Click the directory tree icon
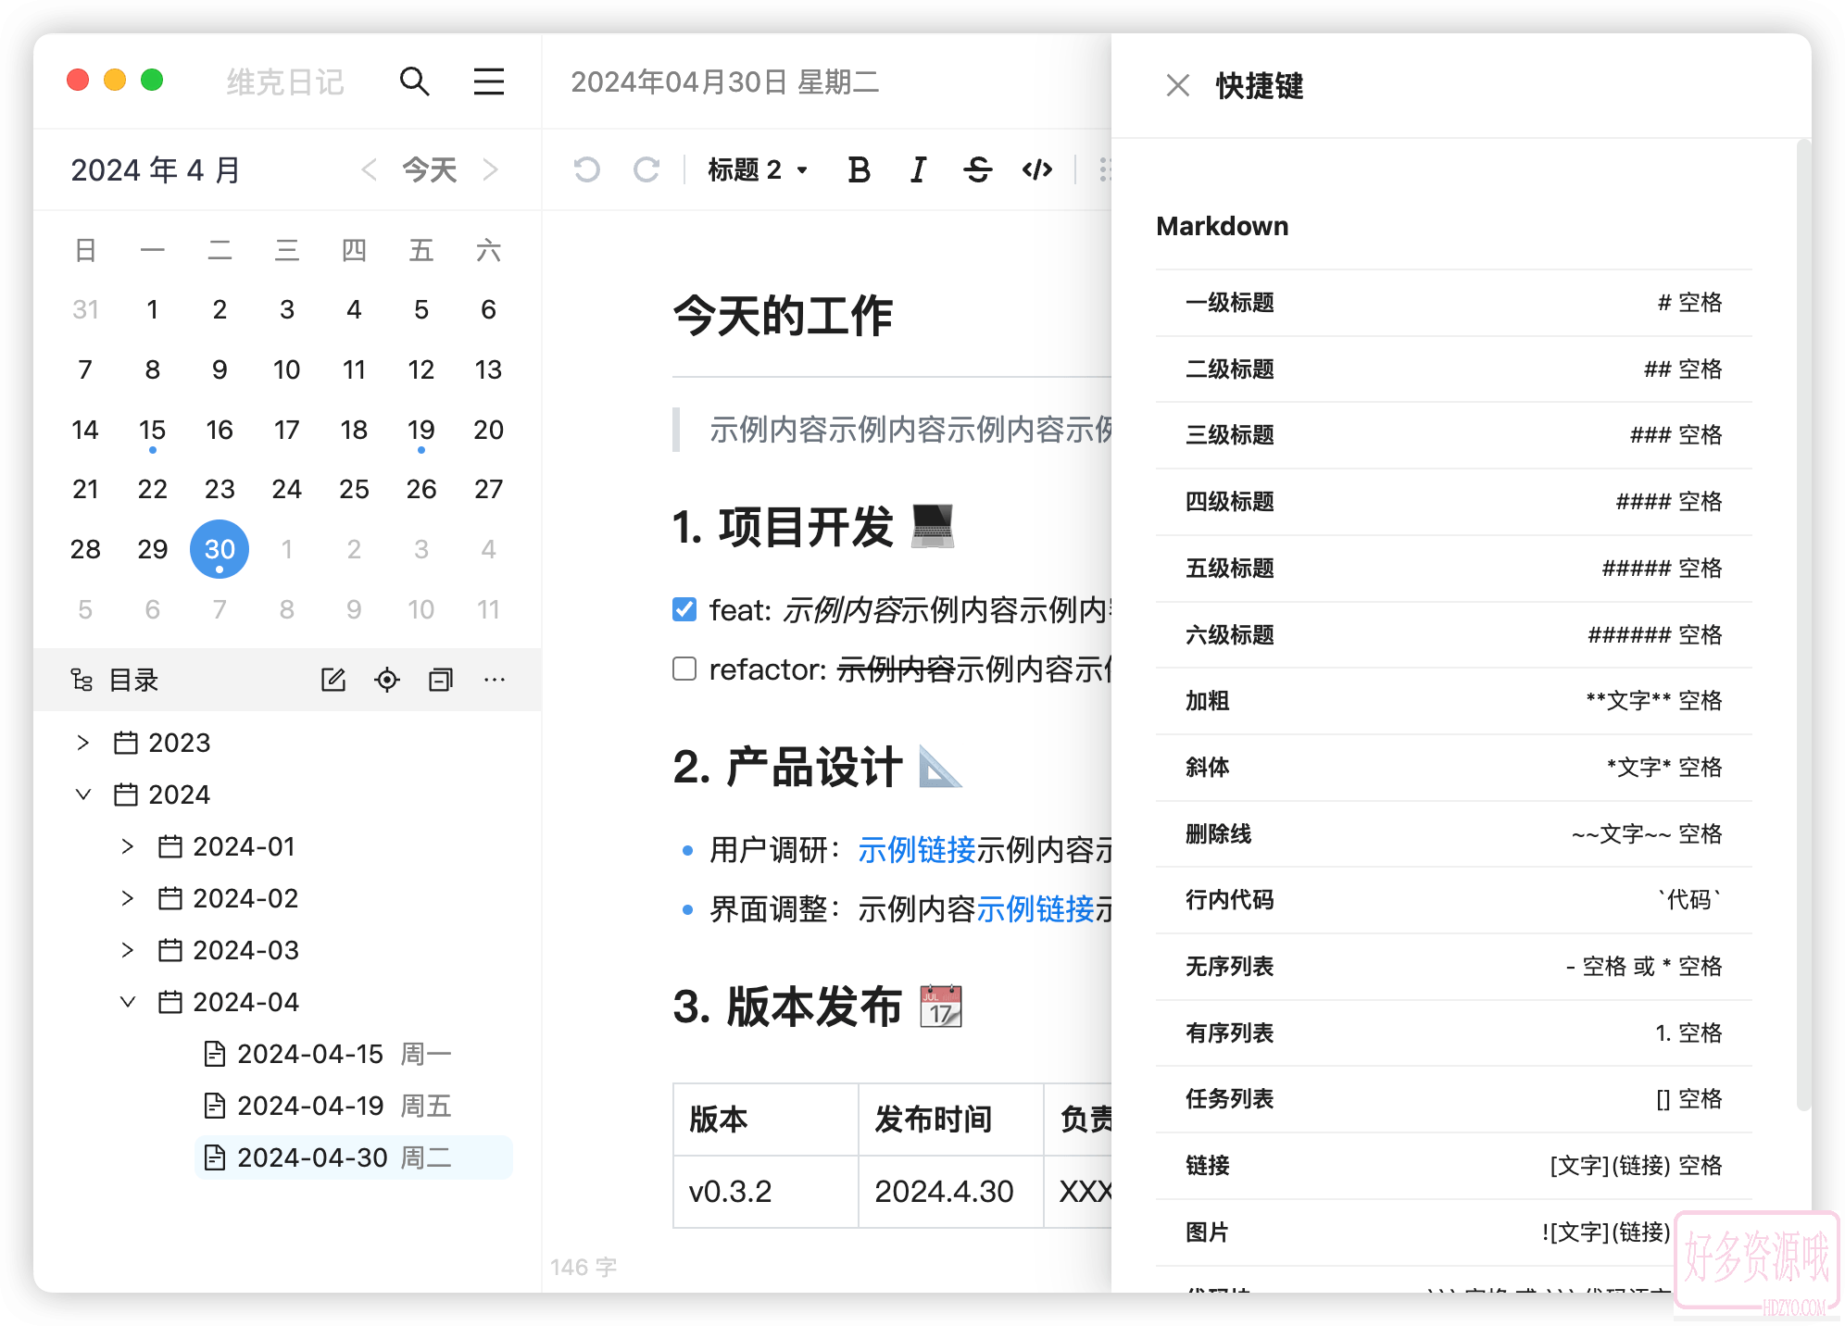 (82, 680)
